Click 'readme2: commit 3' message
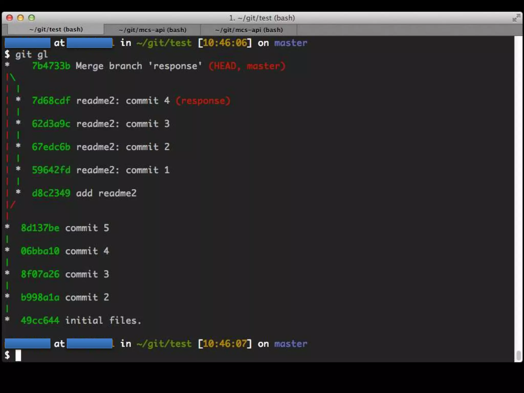 click(x=123, y=124)
